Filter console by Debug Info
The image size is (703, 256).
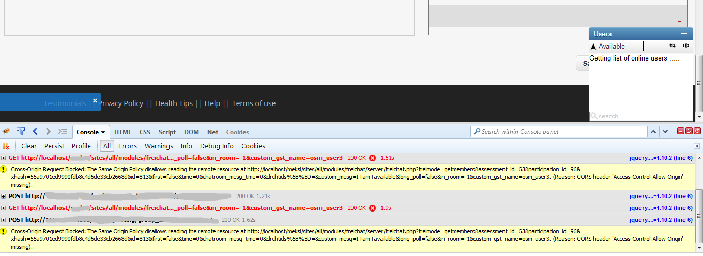(217, 146)
